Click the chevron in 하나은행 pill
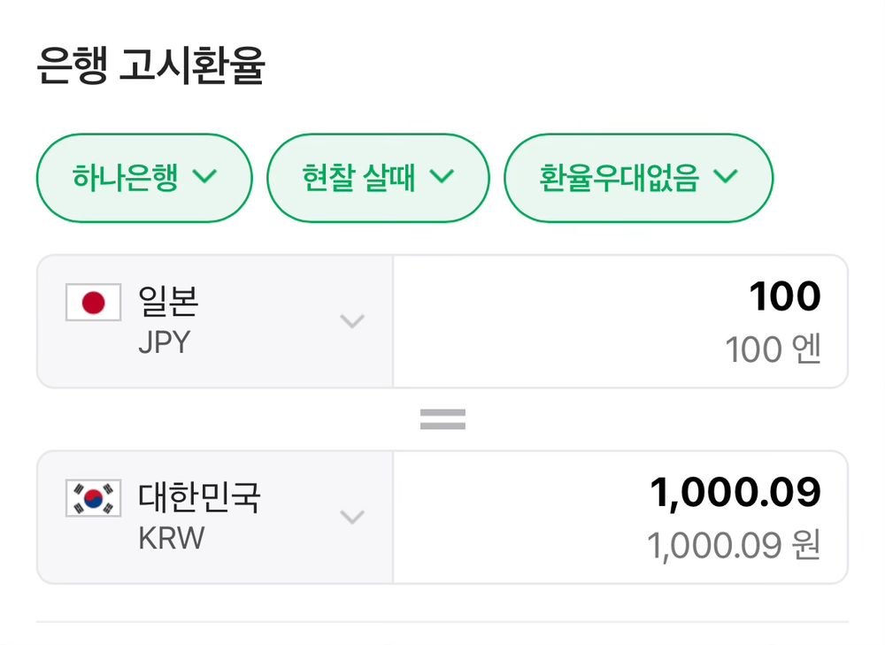Image resolution: width=885 pixels, height=645 pixels. (x=205, y=177)
